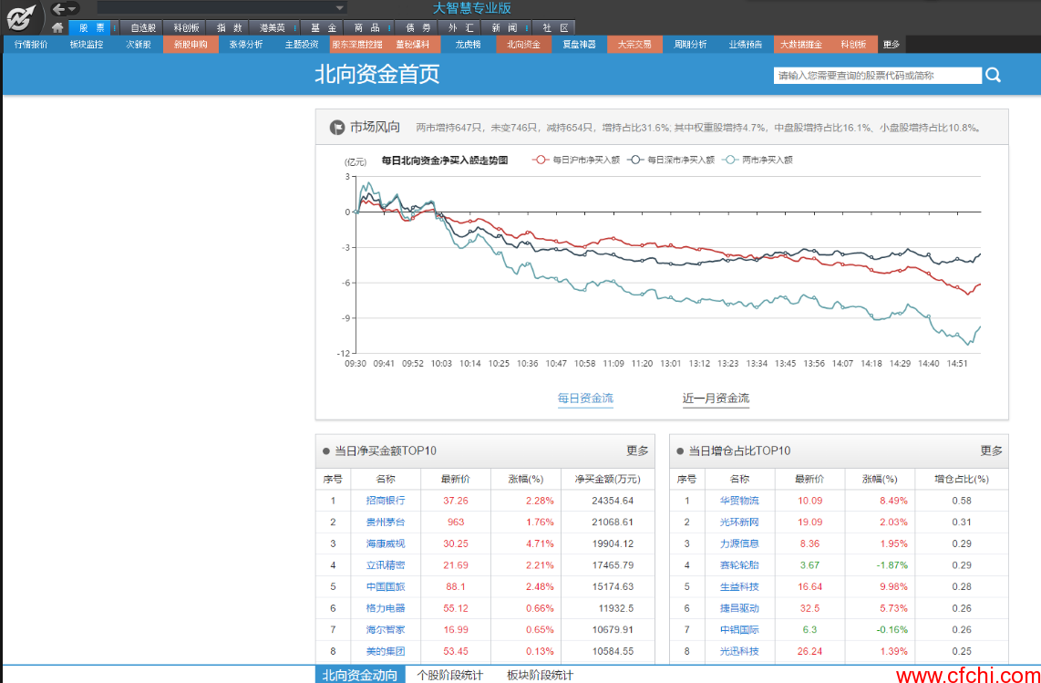Open the orange 大数据掘金 item

800,45
